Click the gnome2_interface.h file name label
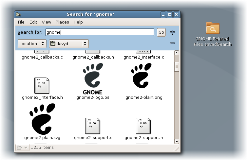Image resolution: width=247 pixels, height=160 pixels. coord(42,98)
